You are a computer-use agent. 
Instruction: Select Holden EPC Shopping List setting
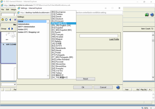tap(29, 32)
